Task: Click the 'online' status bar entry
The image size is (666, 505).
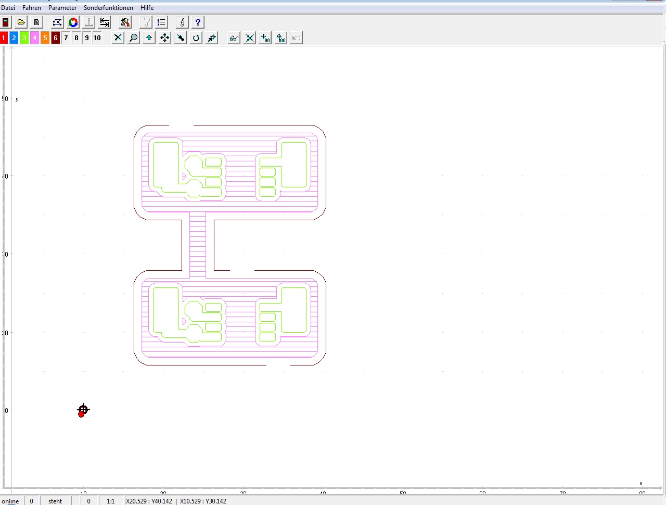Action: 10,501
